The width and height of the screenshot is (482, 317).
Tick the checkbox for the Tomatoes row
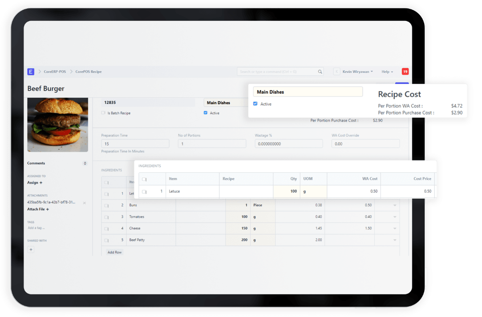[106, 217]
